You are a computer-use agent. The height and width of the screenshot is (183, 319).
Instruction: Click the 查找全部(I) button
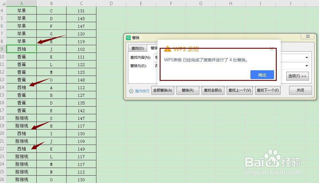(213, 90)
